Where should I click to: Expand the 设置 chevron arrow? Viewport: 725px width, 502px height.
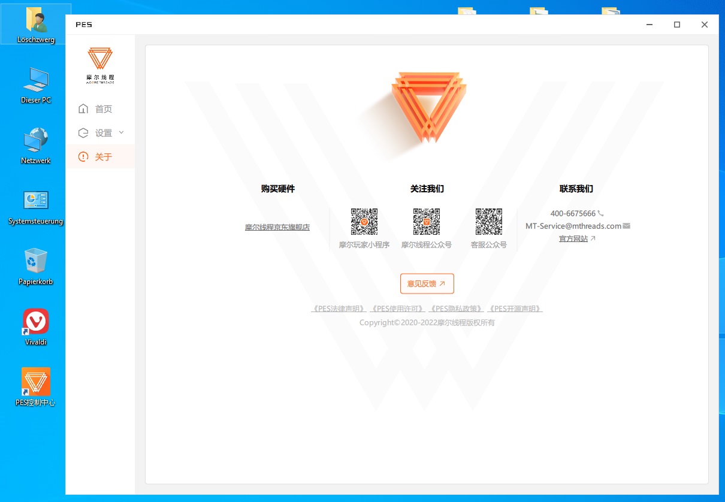[x=121, y=132]
